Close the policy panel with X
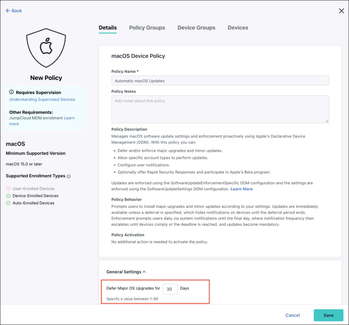 pos(342,11)
